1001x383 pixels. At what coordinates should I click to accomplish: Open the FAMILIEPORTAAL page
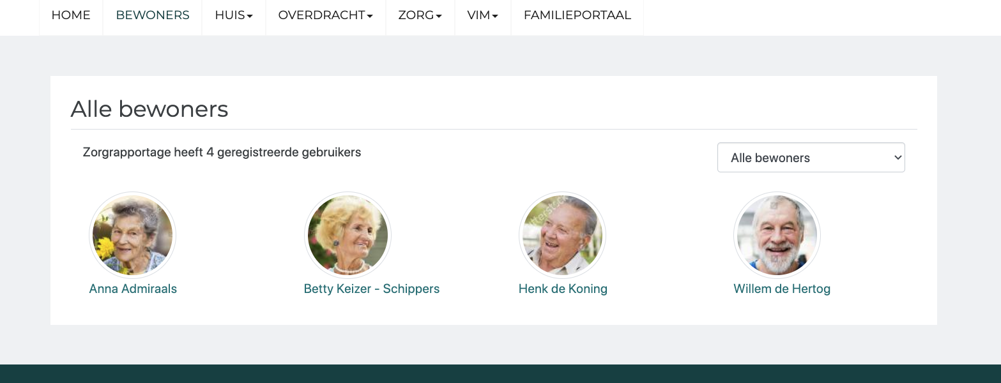(x=577, y=15)
